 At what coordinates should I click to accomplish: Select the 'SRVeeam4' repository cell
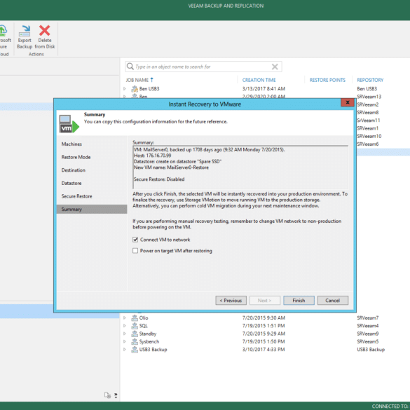coord(368,326)
